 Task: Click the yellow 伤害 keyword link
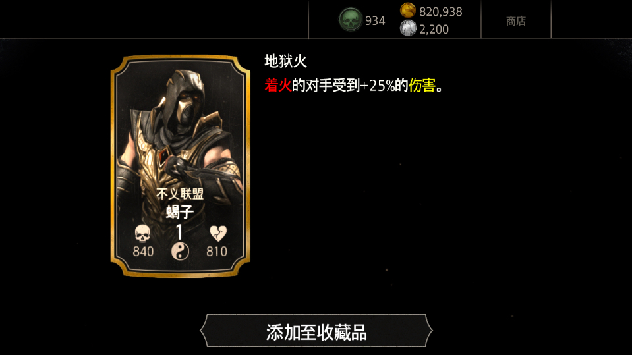422,86
